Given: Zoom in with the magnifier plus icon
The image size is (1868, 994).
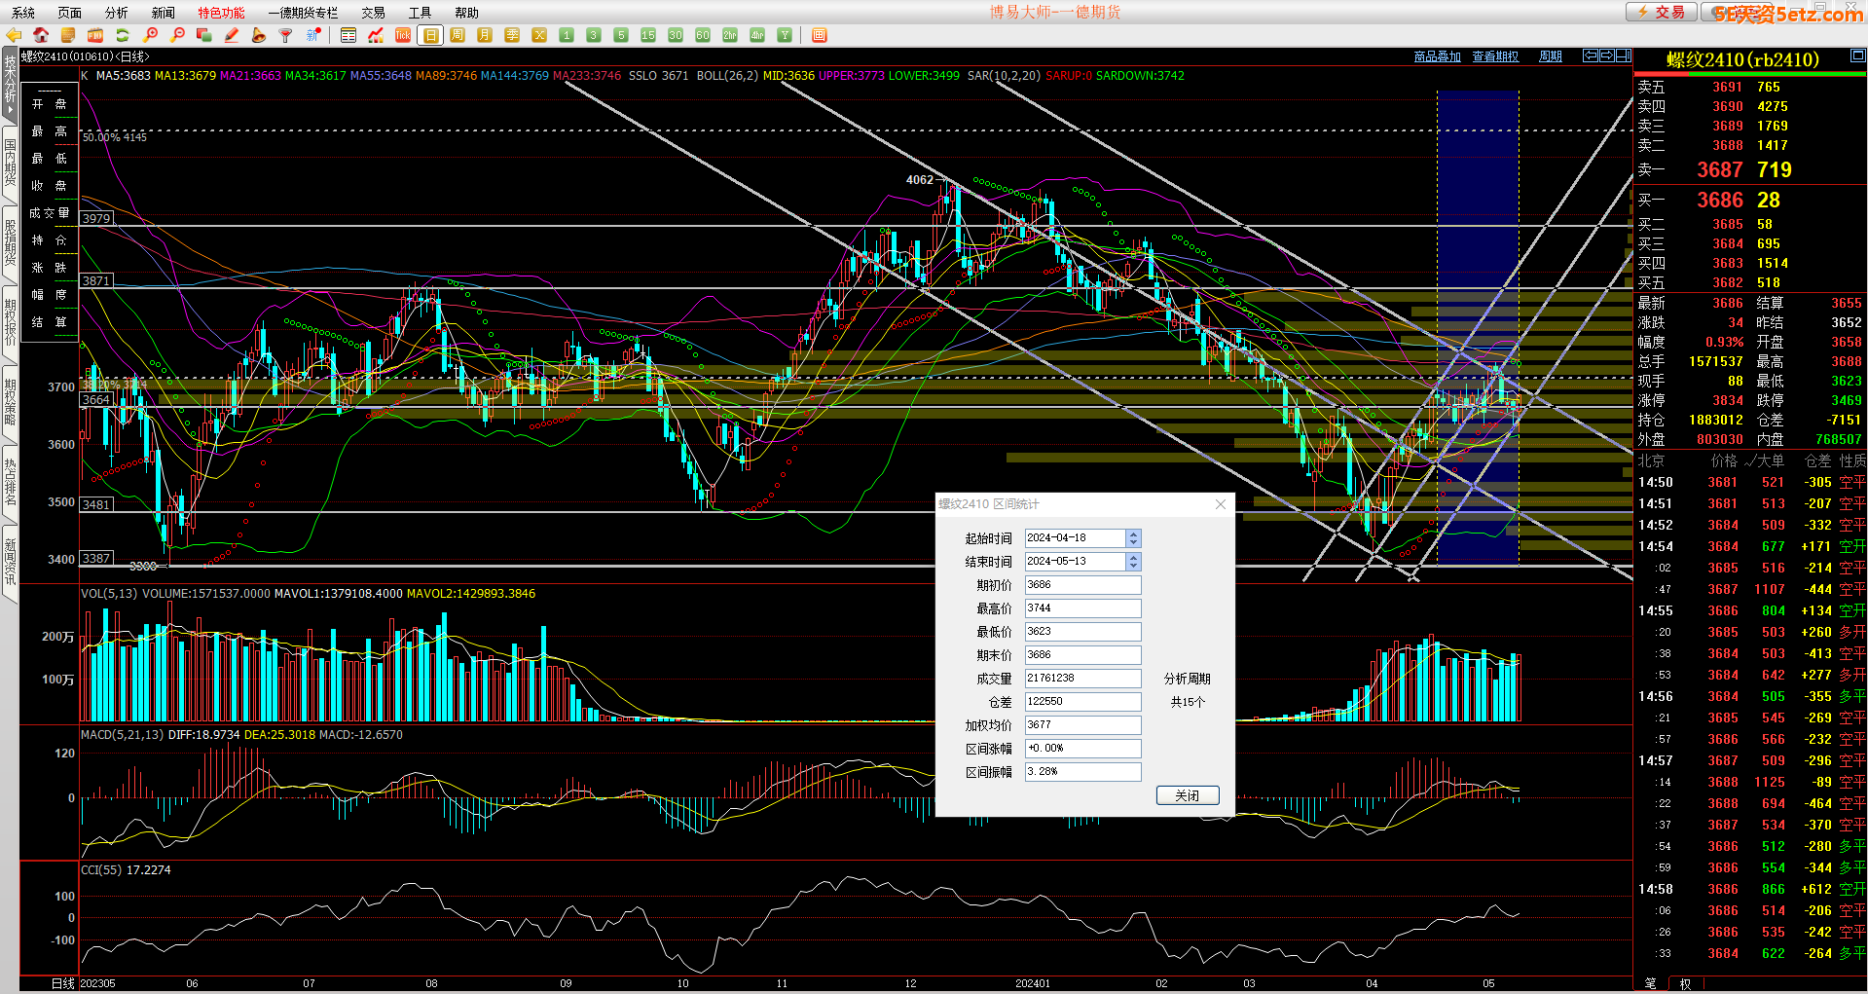Looking at the screenshot, I should 150,35.
